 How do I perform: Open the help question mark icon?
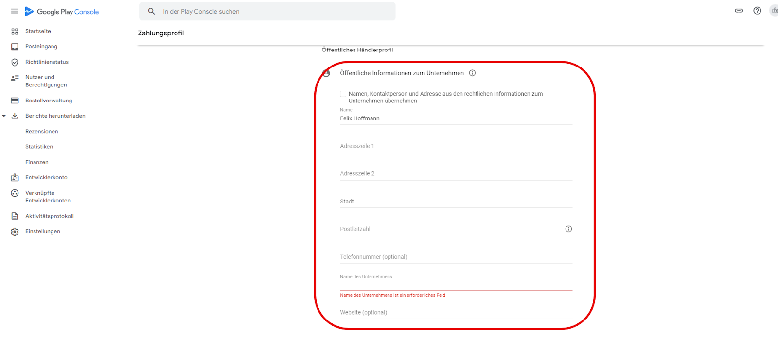click(757, 11)
